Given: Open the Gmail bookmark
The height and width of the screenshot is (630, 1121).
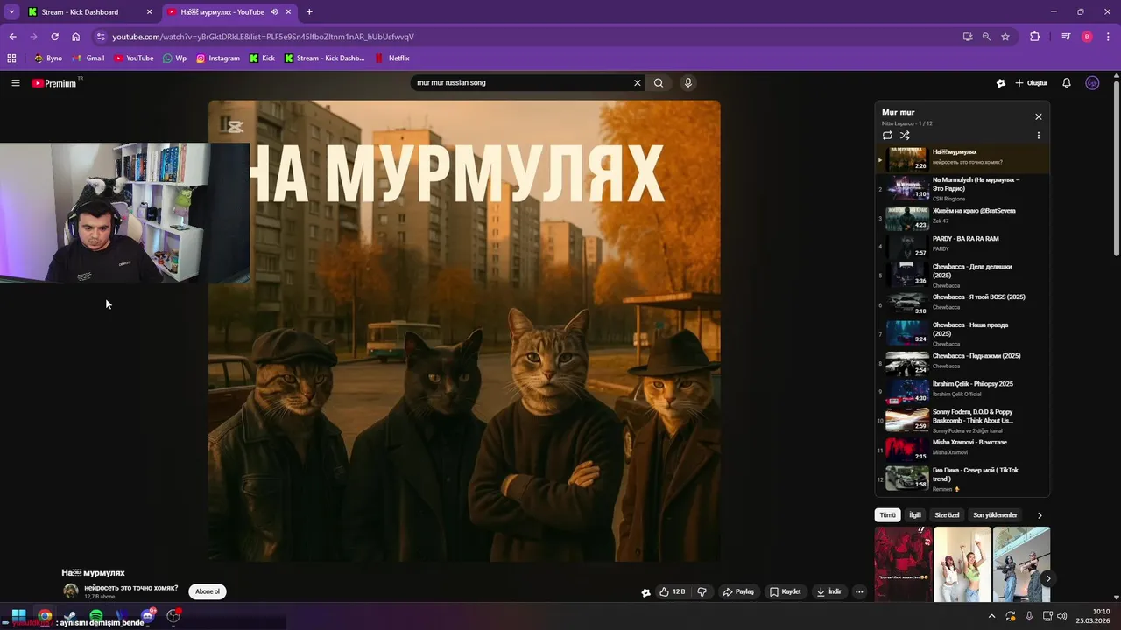Looking at the screenshot, I should tap(88, 59).
